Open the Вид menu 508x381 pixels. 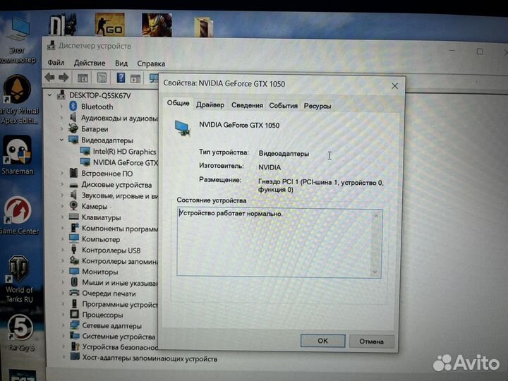(x=121, y=64)
